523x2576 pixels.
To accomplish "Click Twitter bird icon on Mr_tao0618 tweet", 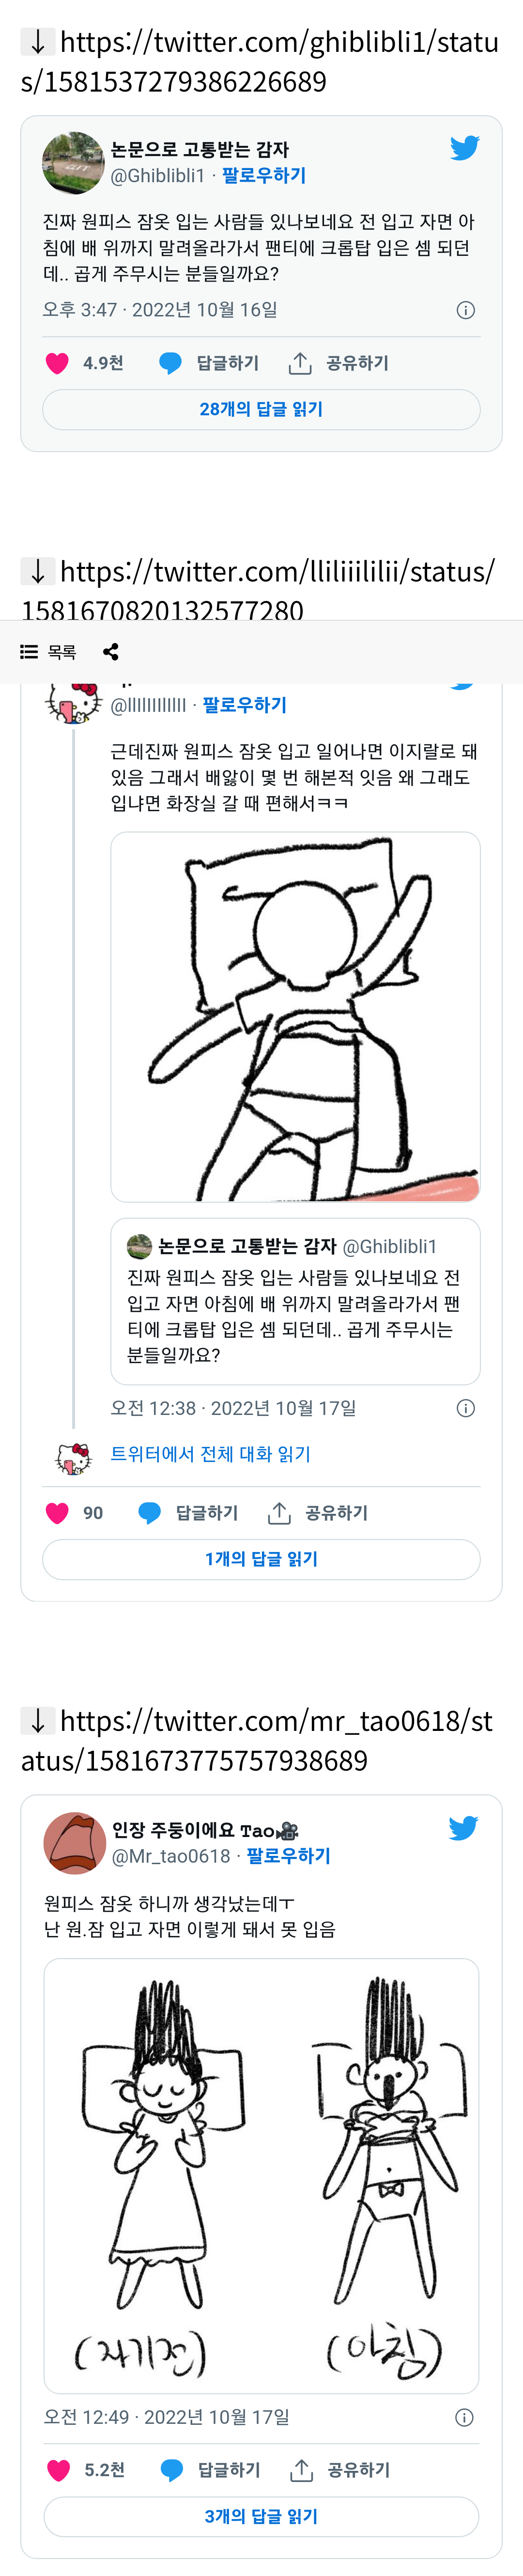I will click(463, 1829).
